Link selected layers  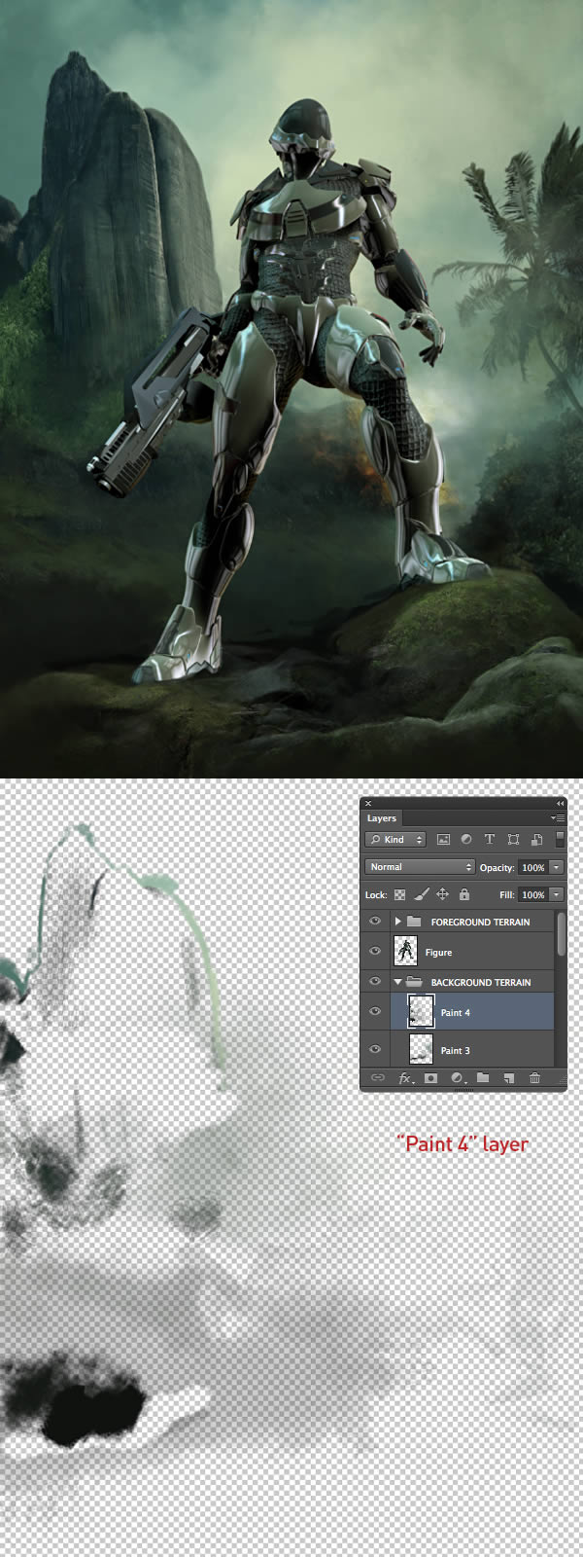tap(378, 1078)
